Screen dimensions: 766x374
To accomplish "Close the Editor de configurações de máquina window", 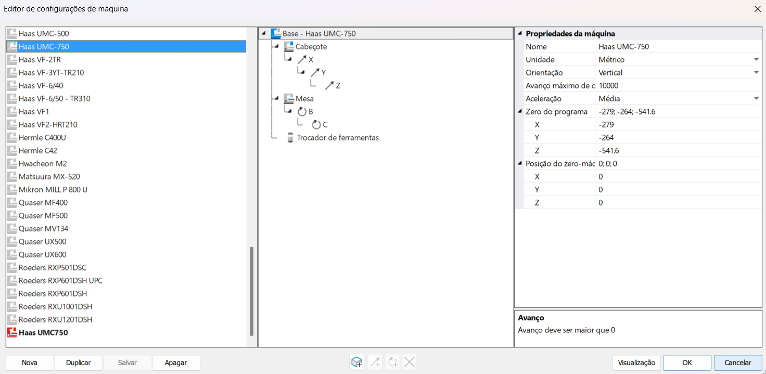I will tap(757, 9).
